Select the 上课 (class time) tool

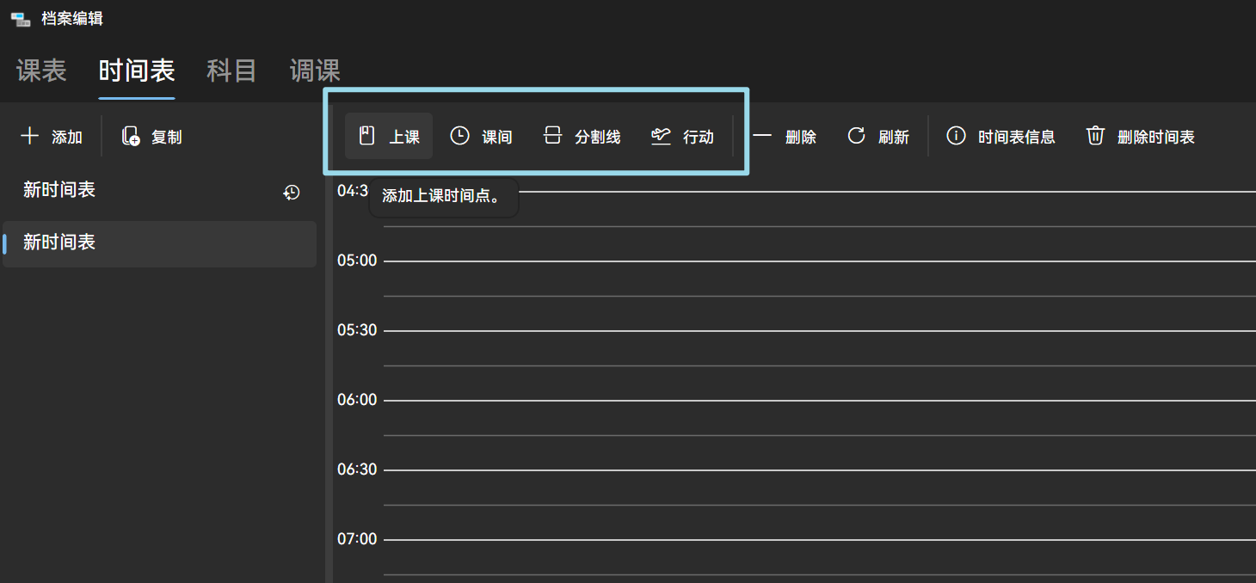388,135
